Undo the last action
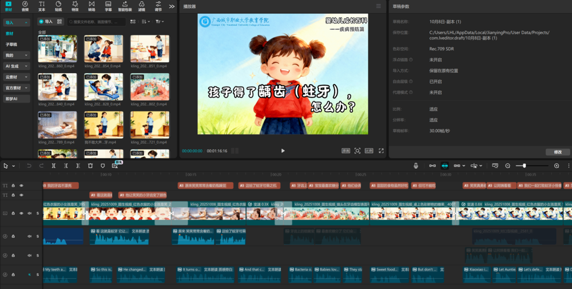 pyautogui.click(x=29, y=165)
